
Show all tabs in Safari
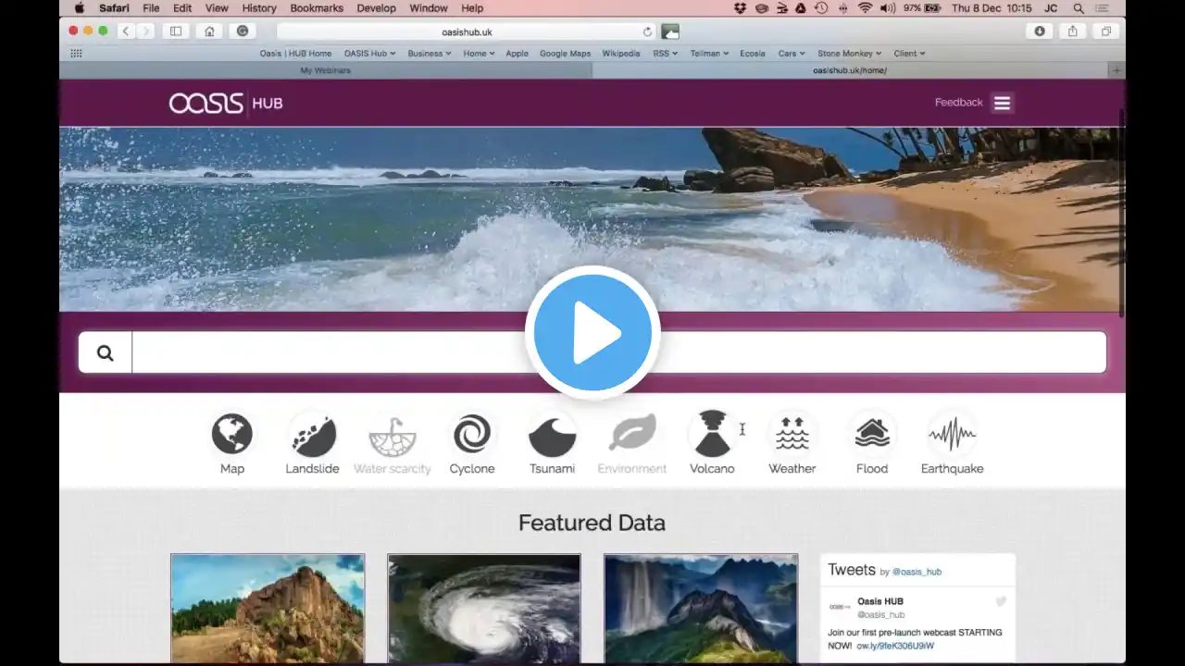1105,31
